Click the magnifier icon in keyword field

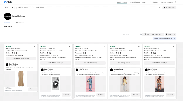point(141,34)
